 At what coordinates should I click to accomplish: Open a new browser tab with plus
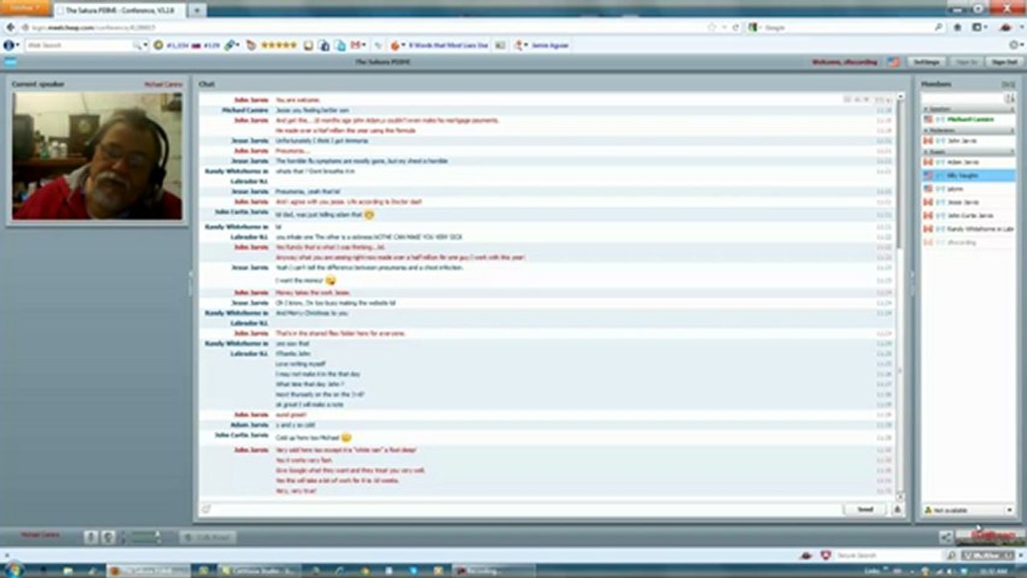point(196,10)
